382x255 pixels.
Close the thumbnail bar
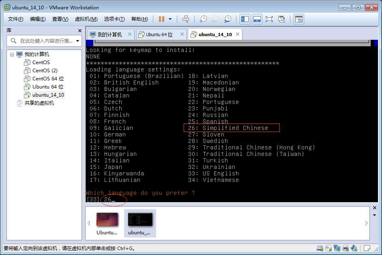tap(375, 207)
